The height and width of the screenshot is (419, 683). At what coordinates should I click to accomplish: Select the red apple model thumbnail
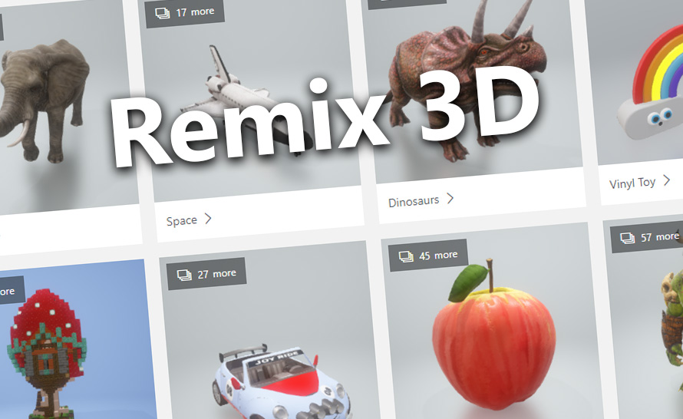[493, 335]
